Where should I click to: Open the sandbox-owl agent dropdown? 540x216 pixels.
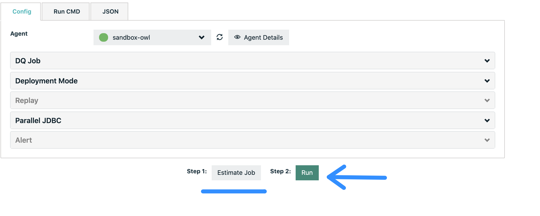152,37
